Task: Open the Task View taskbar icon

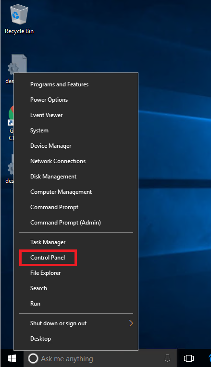Action: click(189, 358)
